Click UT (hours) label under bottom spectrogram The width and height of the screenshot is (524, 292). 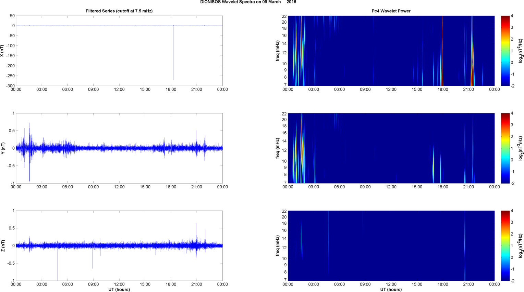tap(391, 290)
